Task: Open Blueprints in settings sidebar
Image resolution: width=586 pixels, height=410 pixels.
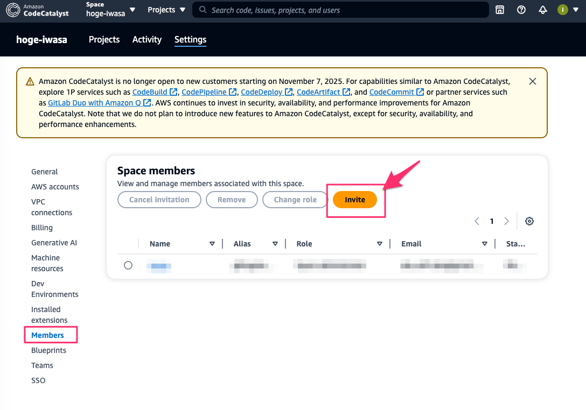Action: (48, 350)
